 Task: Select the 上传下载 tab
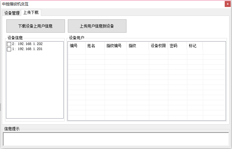[31, 13]
